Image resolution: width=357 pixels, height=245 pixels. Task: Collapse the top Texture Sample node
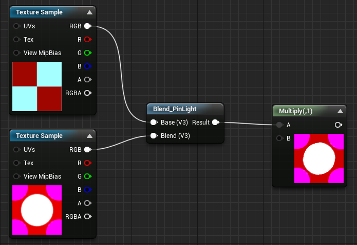90,12
